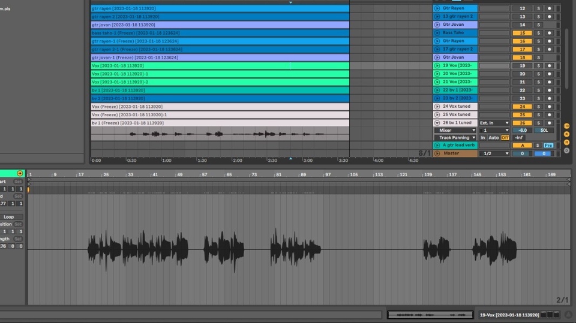Click the Master track fold icon
This screenshot has width=576, height=323.
[437, 153]
